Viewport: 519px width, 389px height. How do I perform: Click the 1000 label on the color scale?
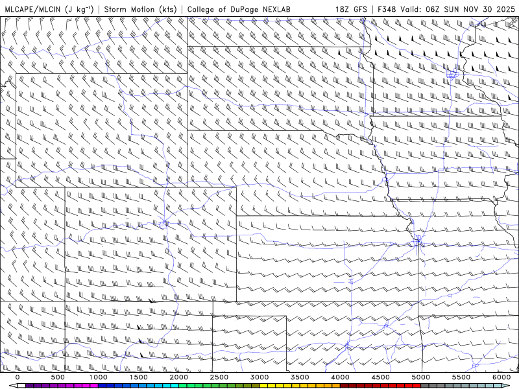click(x=98, y=377)
